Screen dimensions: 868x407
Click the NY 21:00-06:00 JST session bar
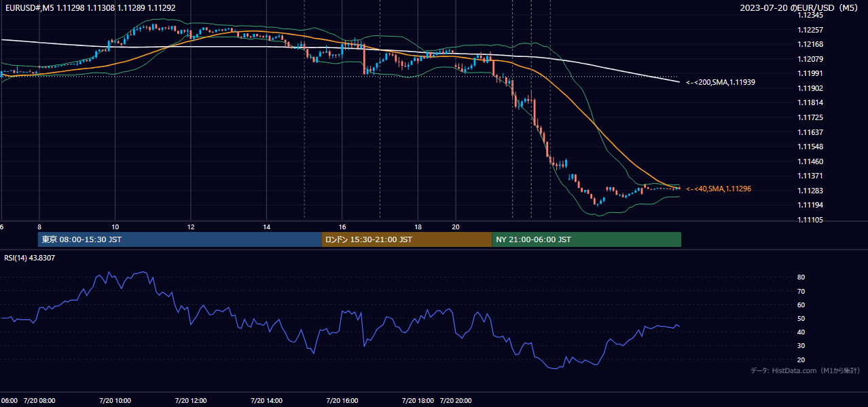(587, 239)
